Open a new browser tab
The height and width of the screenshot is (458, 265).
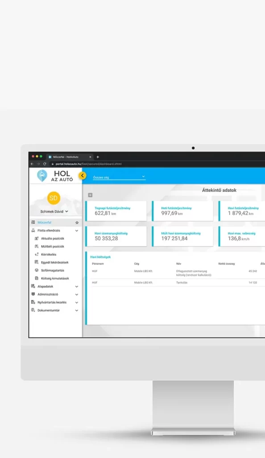point(98,157)
